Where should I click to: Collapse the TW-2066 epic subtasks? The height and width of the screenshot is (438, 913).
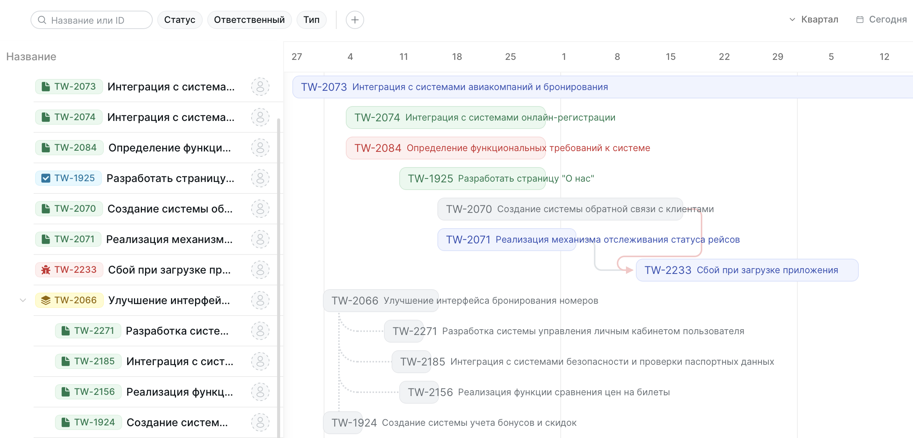click(x=23, y=300)
